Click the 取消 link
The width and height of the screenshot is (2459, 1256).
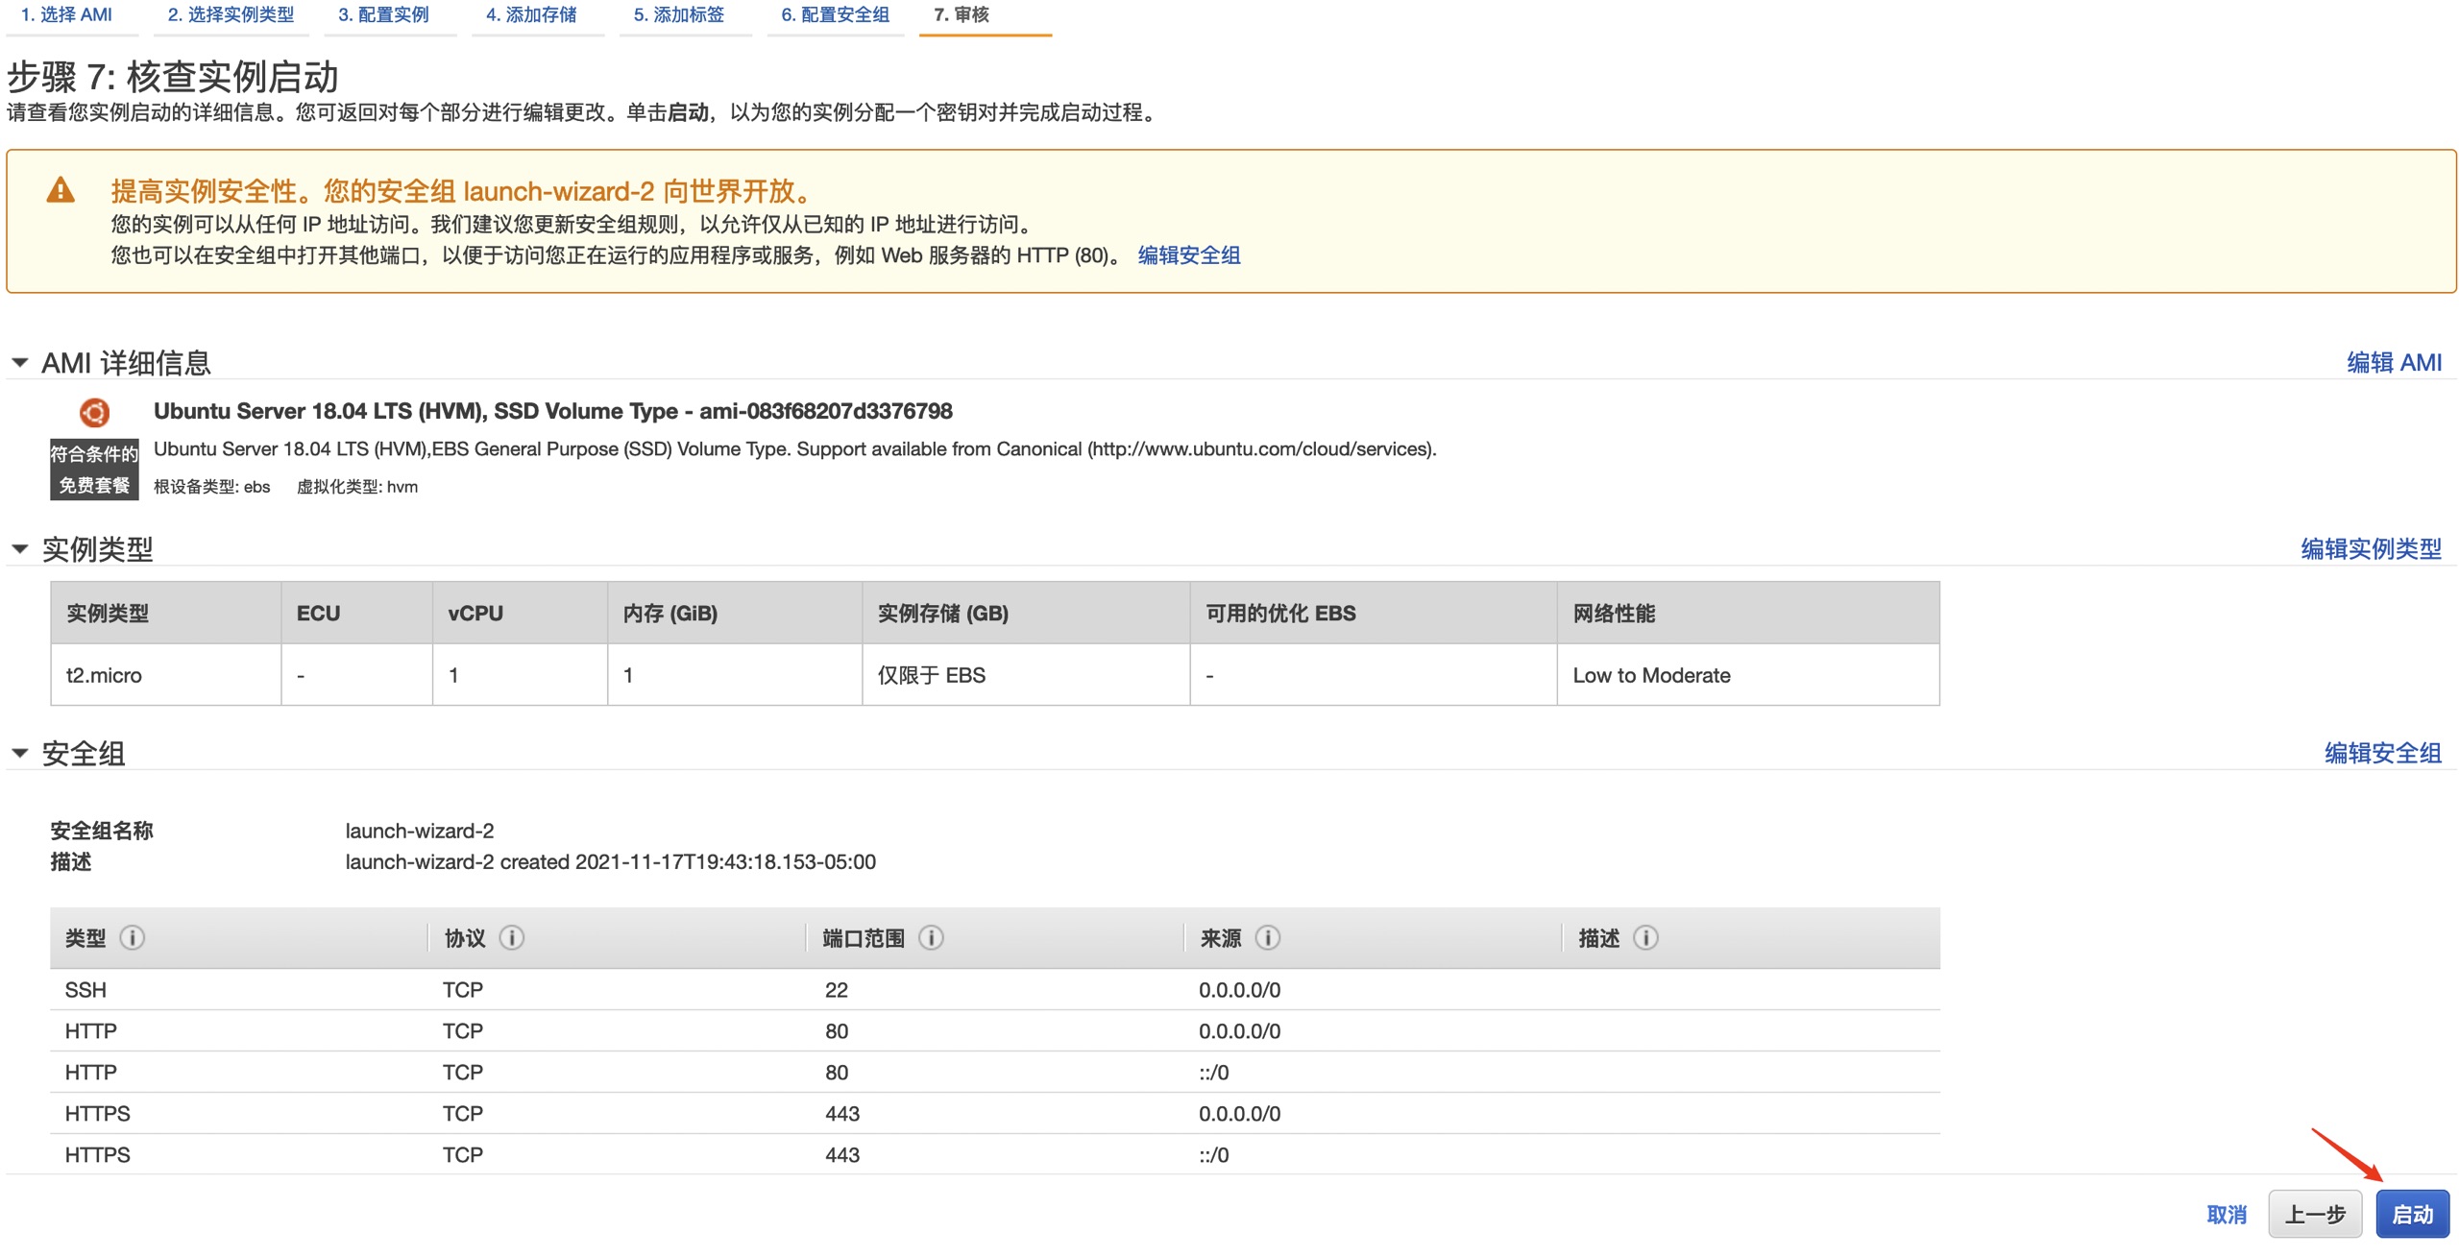[x=2226, y=1214]
